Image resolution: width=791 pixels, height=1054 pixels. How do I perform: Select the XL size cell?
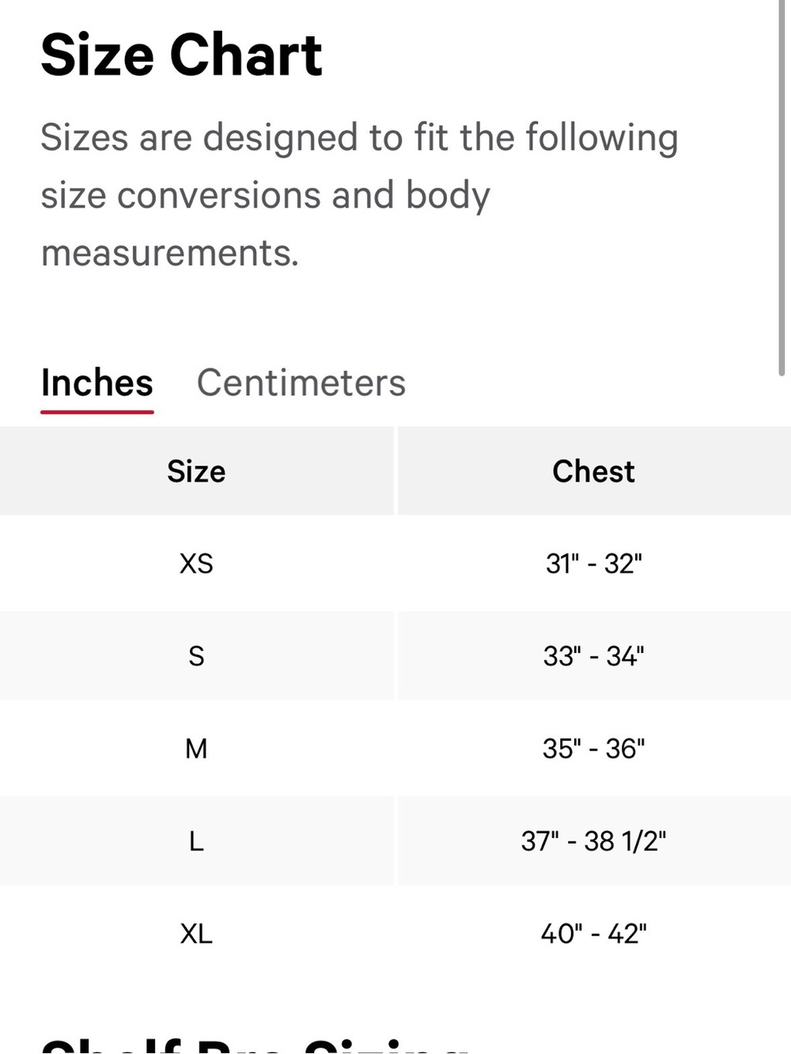(196, 933)
